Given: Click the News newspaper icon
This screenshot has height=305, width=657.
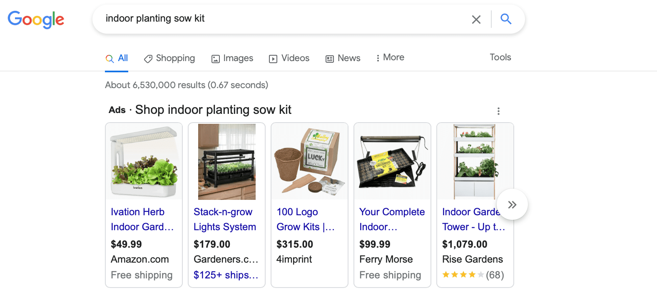Looking at the screenshot, I should pos(330,59).
